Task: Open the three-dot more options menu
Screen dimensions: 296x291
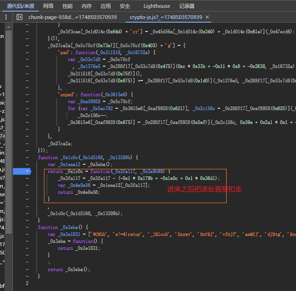Action: [6, 17]
